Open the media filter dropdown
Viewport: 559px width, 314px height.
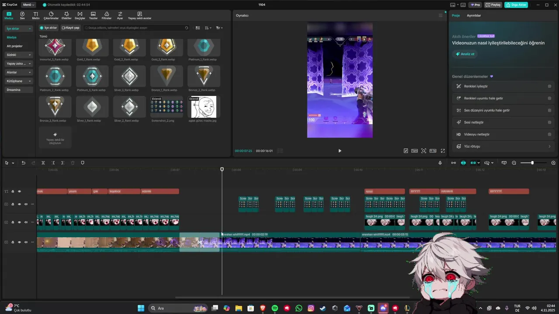(219, 28)
